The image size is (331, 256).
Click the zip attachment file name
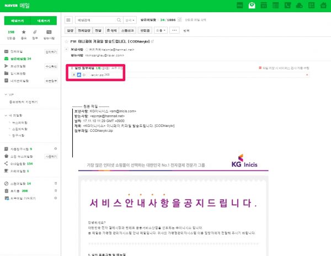point(97,74)
